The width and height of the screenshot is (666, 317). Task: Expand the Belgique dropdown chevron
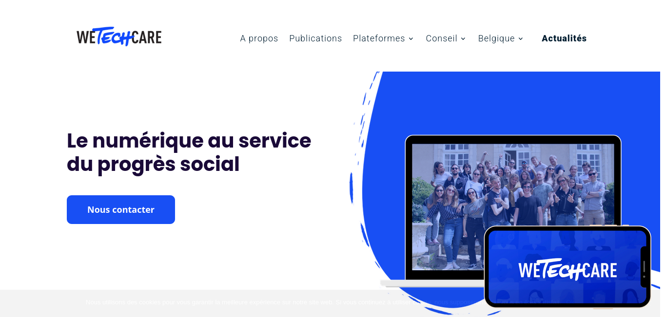coord(521,39)
